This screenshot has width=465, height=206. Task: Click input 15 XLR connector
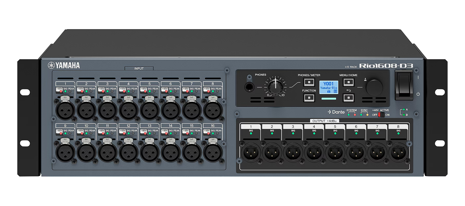click(x=191, y=152)
